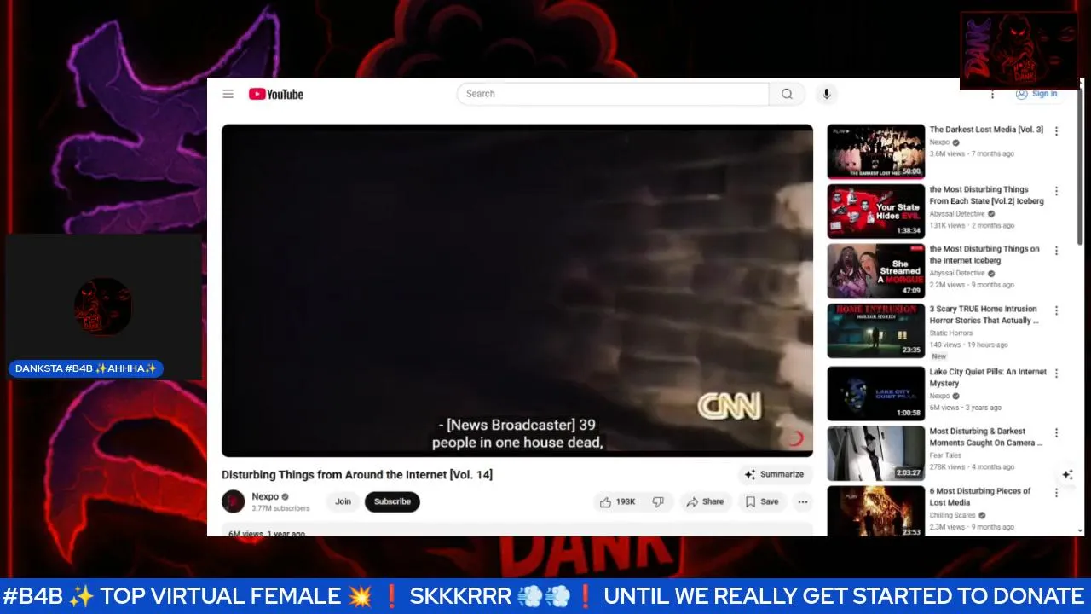Open title 3 Scary TRUE Home Intrusion Horror Stories

(984, 315)
